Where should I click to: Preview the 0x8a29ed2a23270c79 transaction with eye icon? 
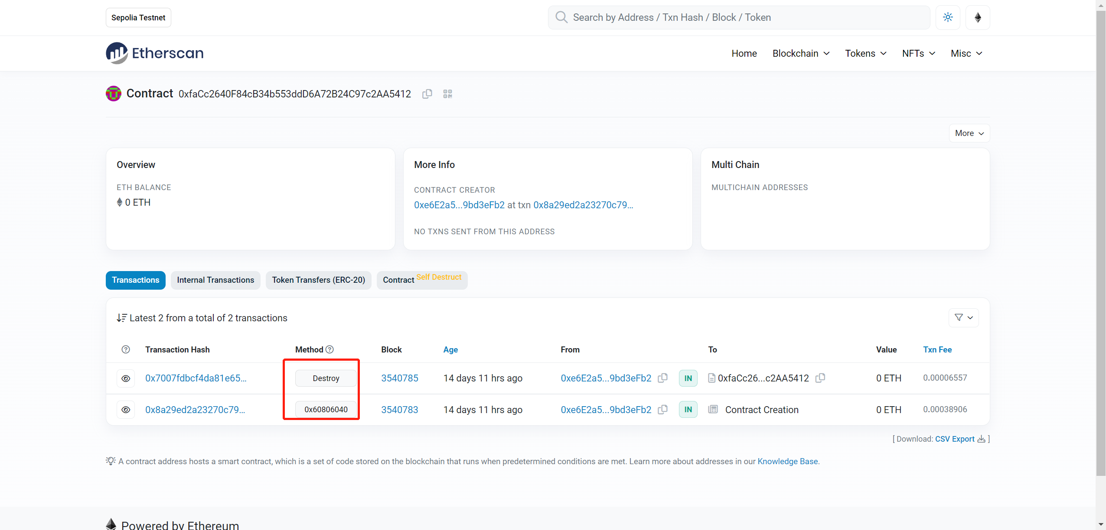(x=126, y=410)
